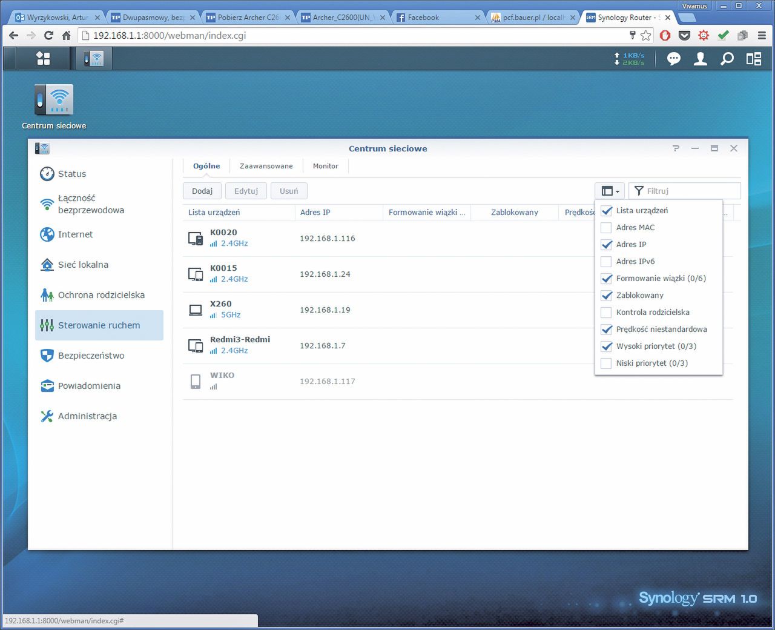This screenshot has width=775, height=630.
Task: Click the browser back arrow
Action: pyautogui.click(x=13, y=36)
